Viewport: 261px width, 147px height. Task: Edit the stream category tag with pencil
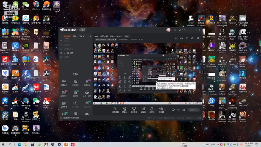pos(115,40)
